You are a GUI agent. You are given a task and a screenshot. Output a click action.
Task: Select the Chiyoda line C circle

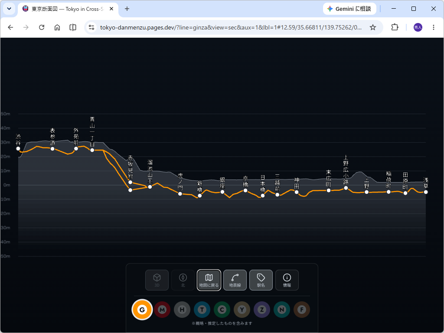point(222,310)
